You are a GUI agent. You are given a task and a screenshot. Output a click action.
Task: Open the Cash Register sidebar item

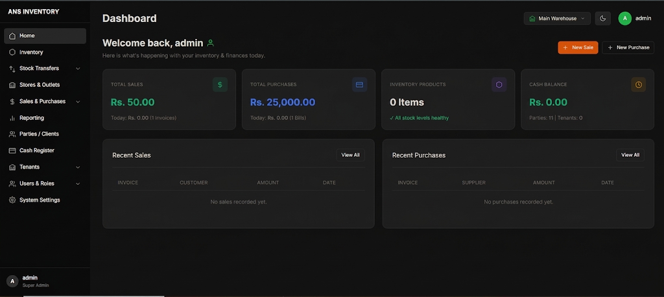[x=45, y=150]
